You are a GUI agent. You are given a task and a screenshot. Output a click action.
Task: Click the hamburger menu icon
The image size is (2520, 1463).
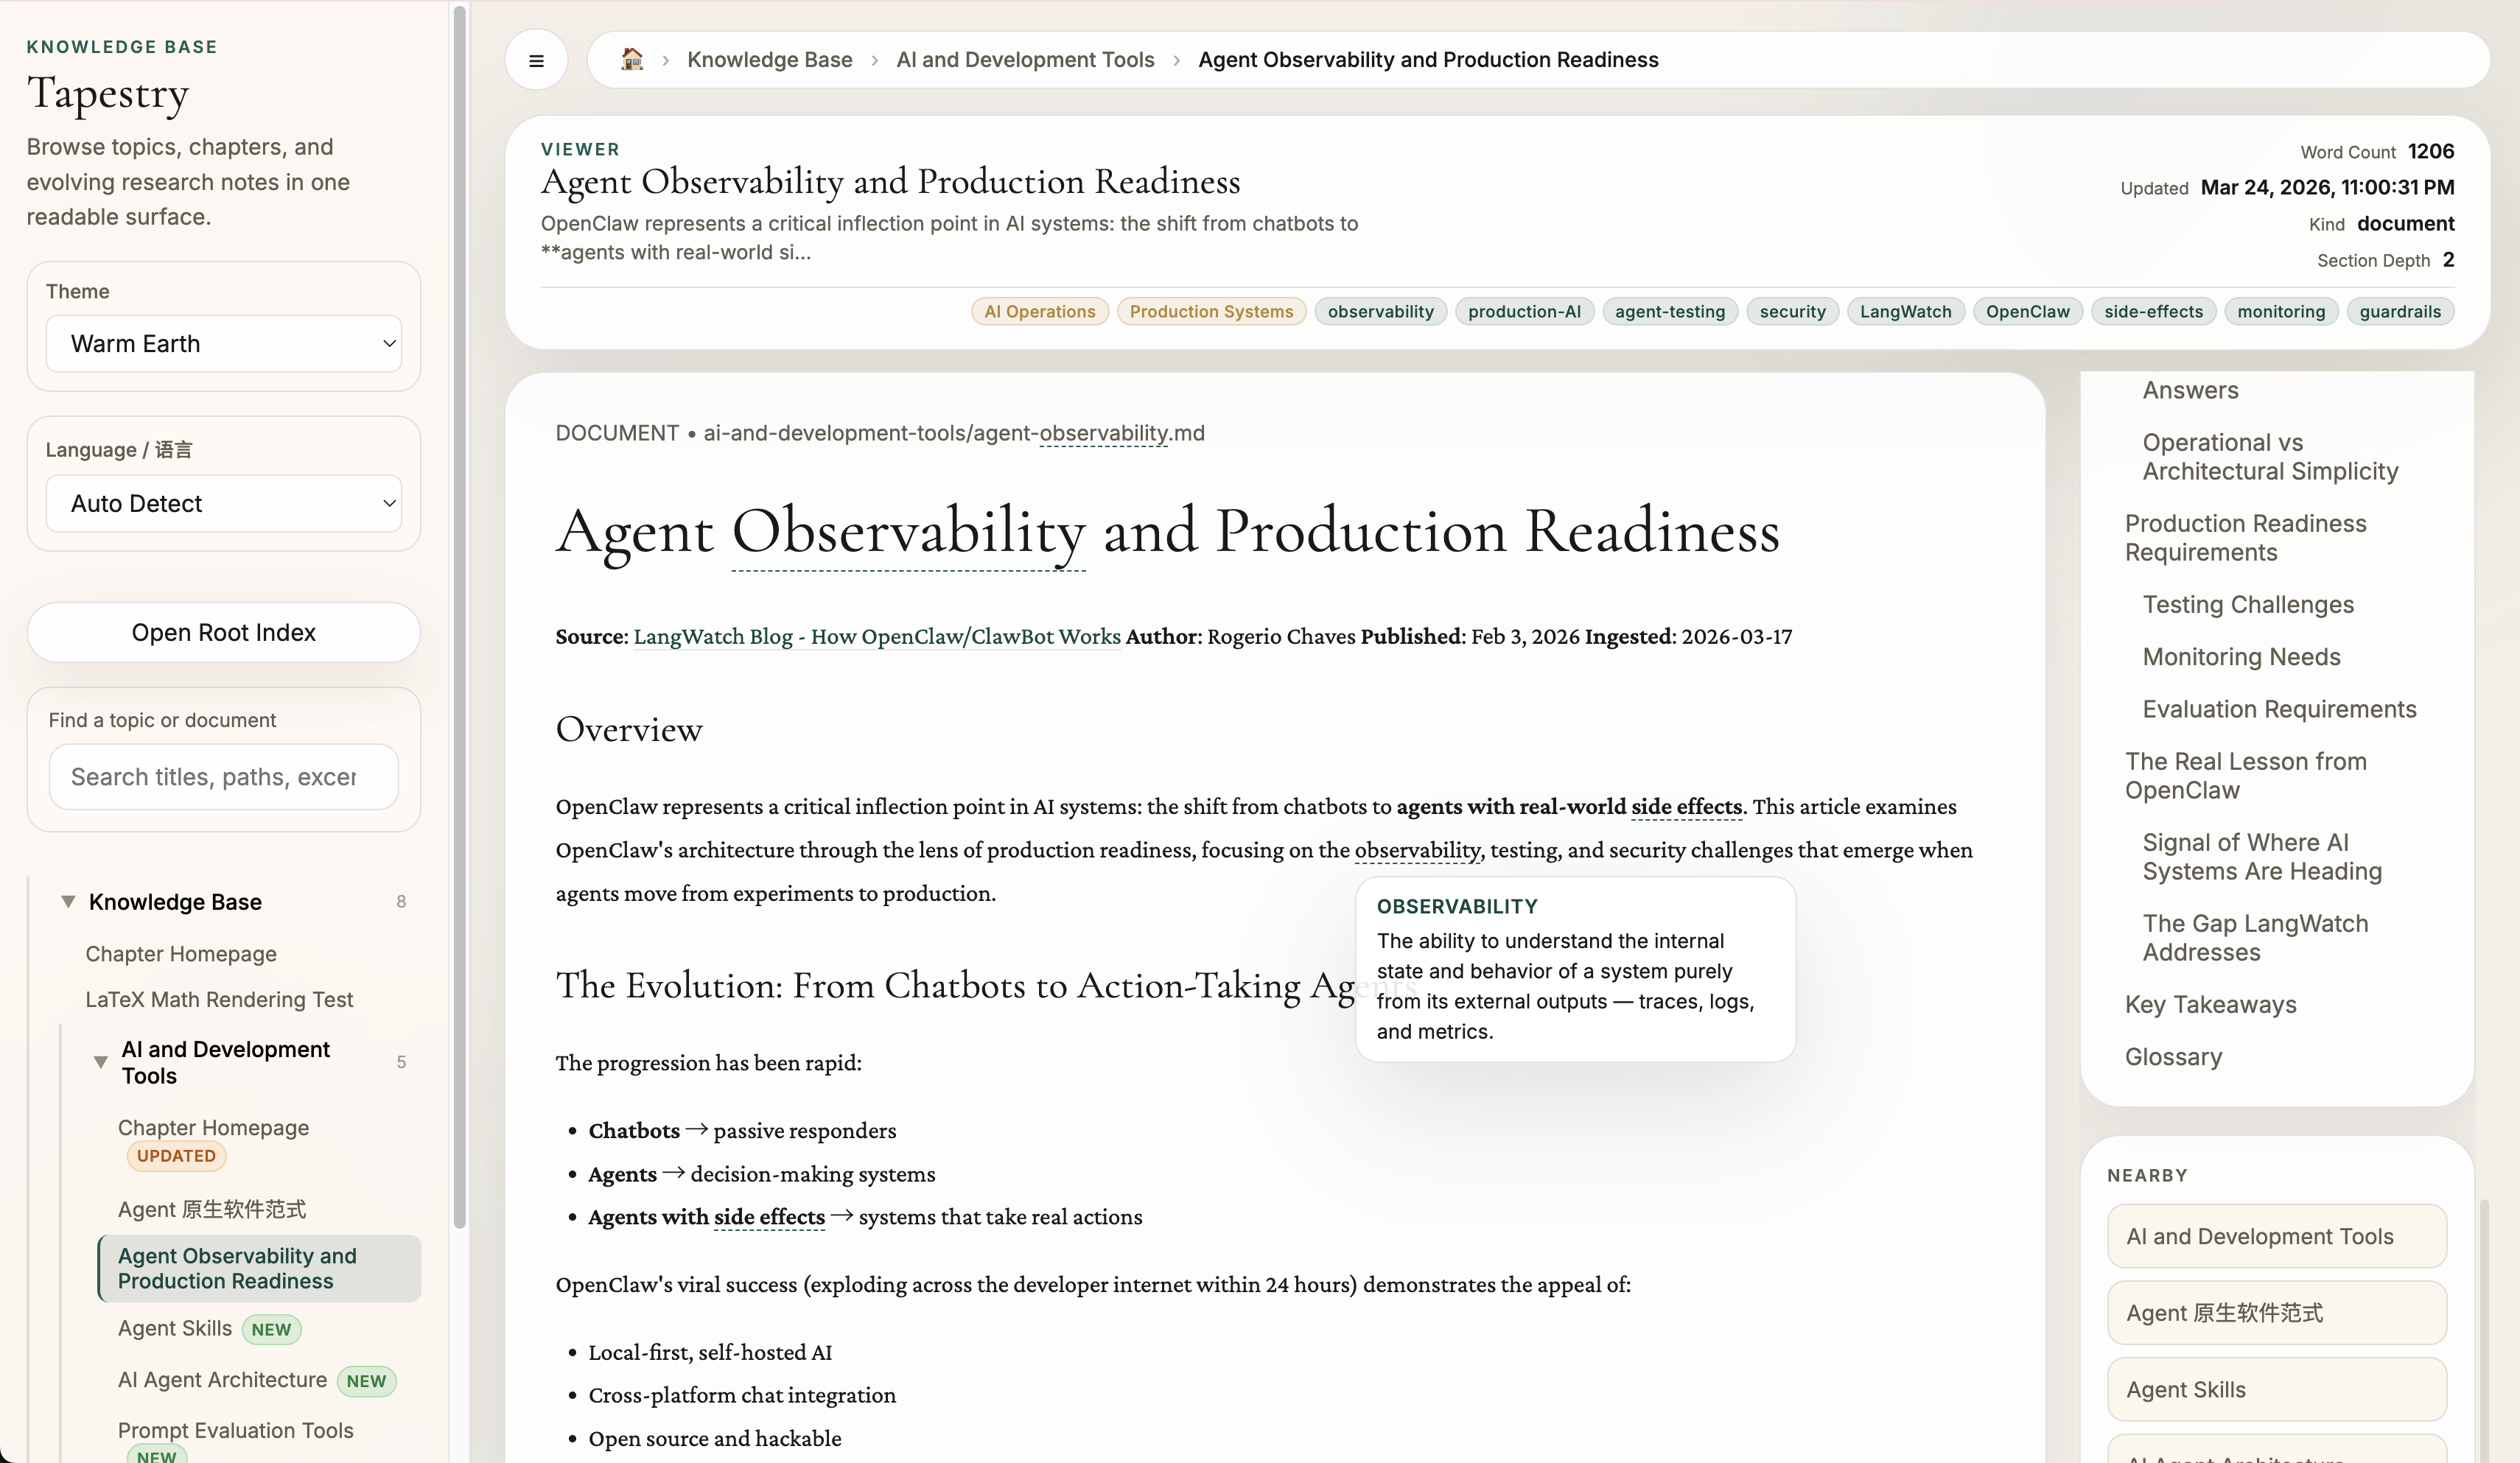coord(536,60)
